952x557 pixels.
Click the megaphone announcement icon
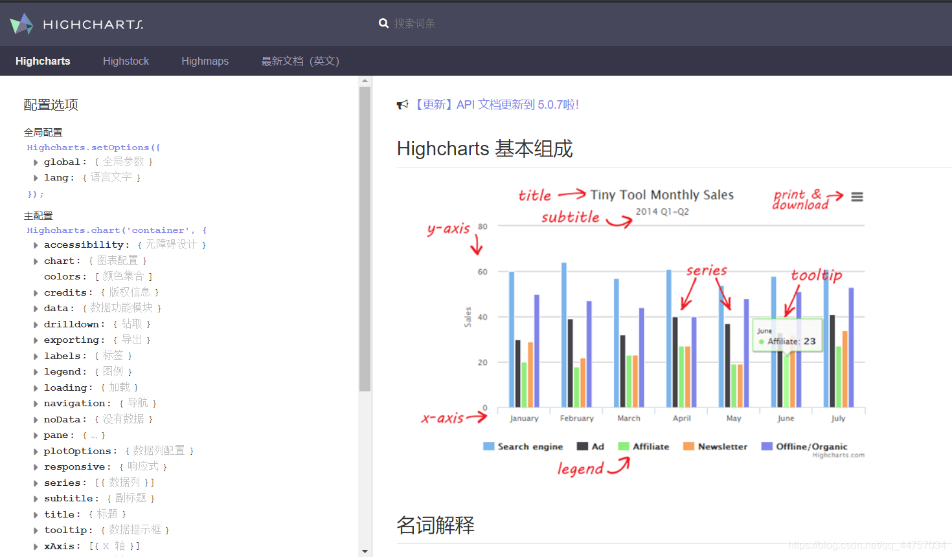pos(403,104)
